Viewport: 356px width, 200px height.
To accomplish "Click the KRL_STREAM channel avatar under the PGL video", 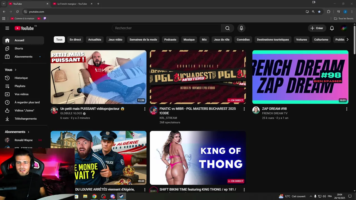I will (x=154, y=110).
